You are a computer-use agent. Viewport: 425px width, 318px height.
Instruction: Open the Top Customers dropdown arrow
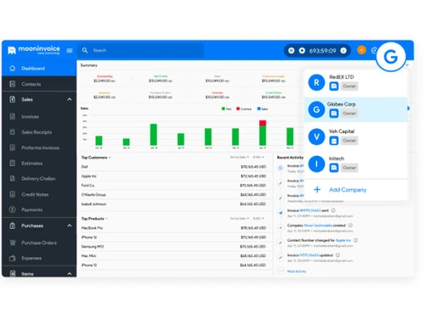tap(110, 158)
